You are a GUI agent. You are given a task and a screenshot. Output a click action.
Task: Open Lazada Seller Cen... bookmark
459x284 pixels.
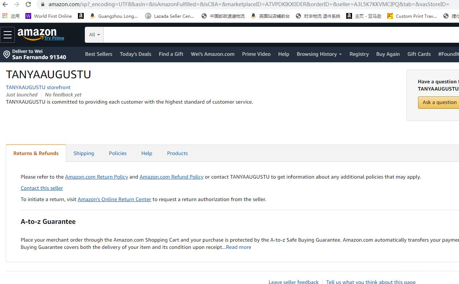170,16
